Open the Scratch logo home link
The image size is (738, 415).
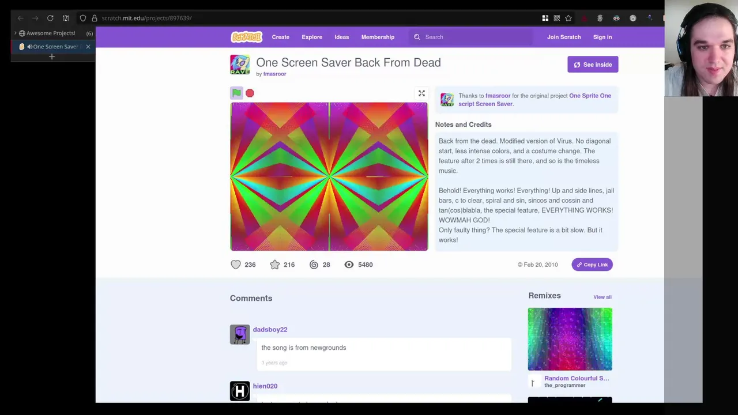247,37
